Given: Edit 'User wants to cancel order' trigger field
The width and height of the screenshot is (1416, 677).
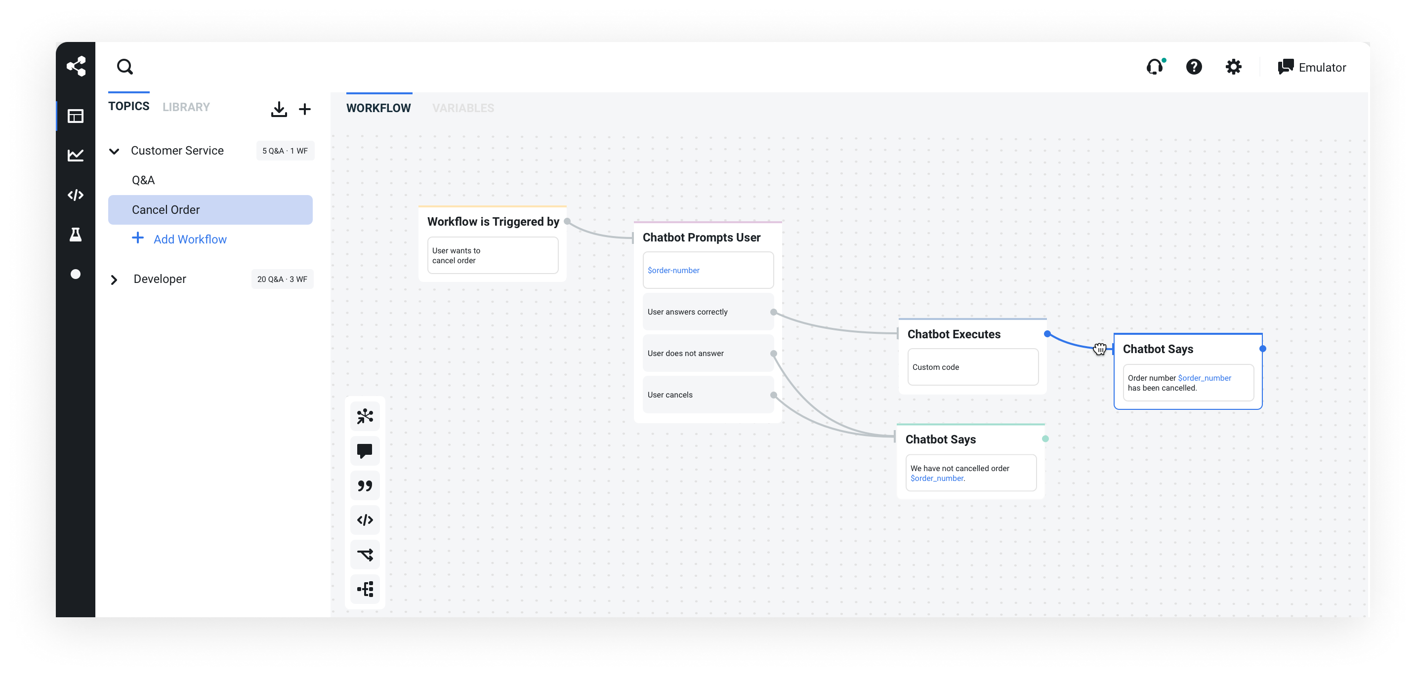Looking at the screenshot, I should [x=493, y=255].
